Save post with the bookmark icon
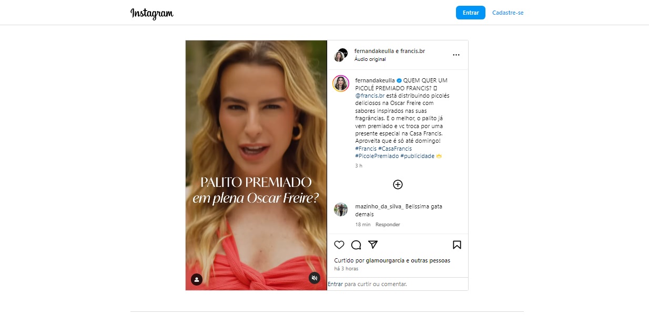649x316 pixels. coord(457,245)
